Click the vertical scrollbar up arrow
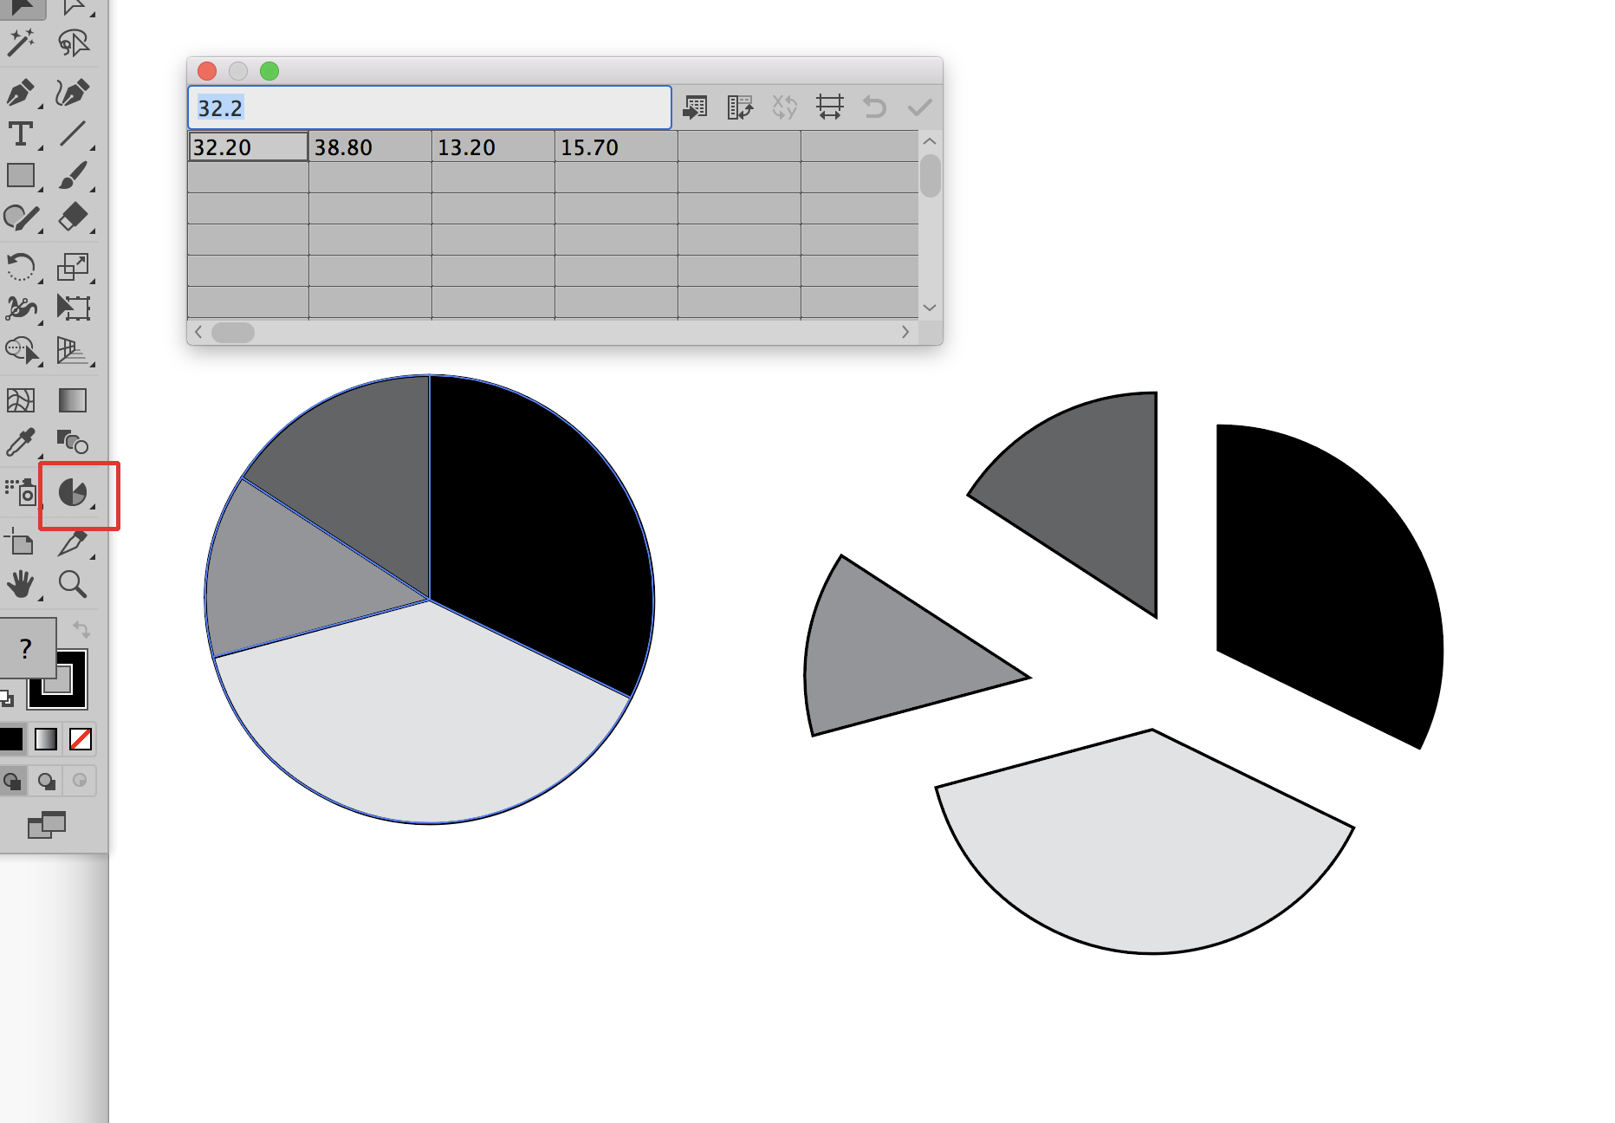Image resolution: width=1615 pixels, height=1123 pixels. (x=930, y=140)
